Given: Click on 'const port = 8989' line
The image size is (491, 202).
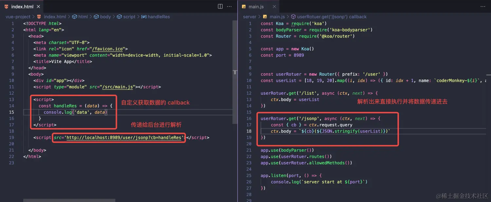Looking at the screenshot, I should (282, 55).
